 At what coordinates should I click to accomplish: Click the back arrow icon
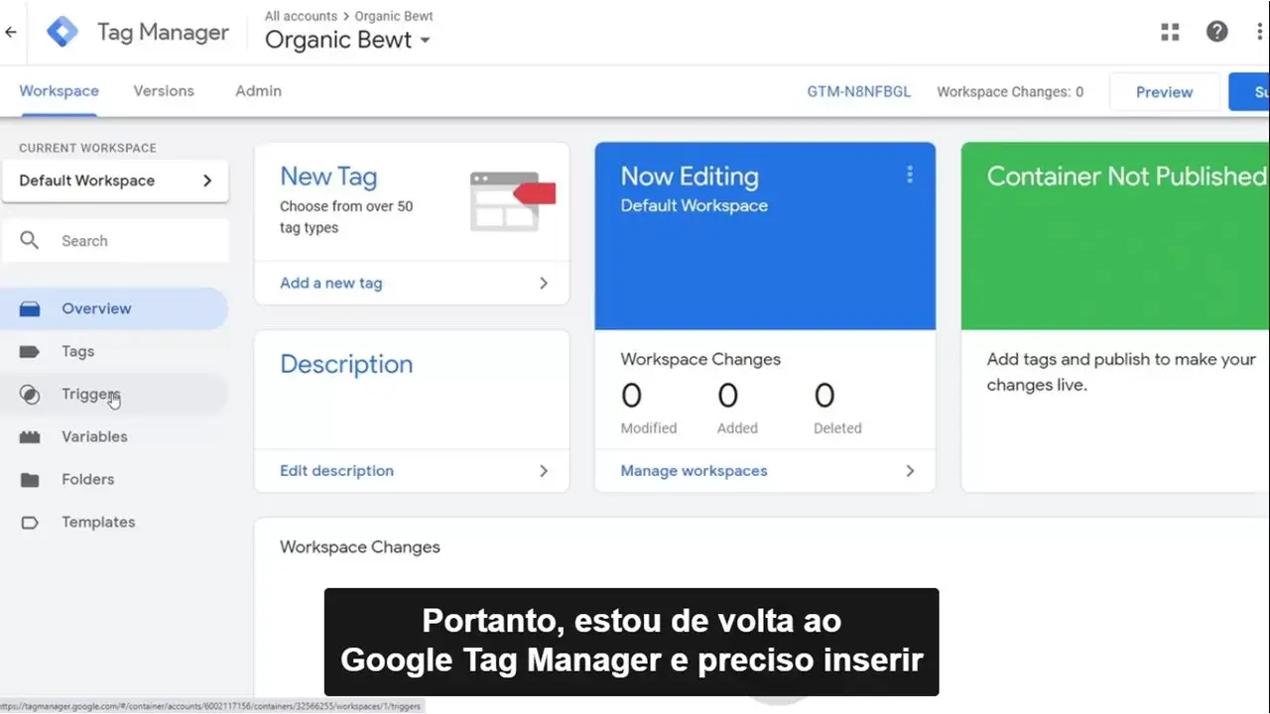point(11,32)
